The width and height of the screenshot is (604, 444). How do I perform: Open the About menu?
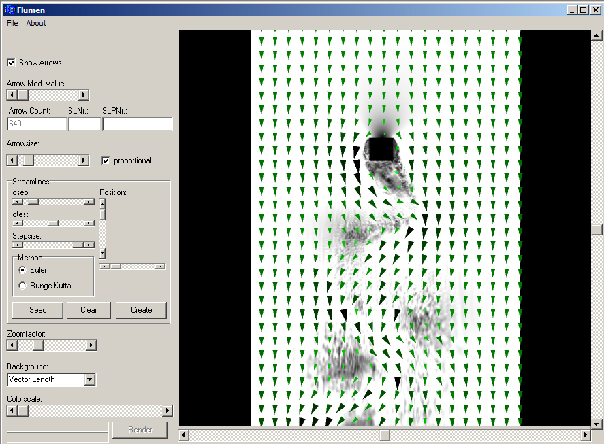point(36,23)
